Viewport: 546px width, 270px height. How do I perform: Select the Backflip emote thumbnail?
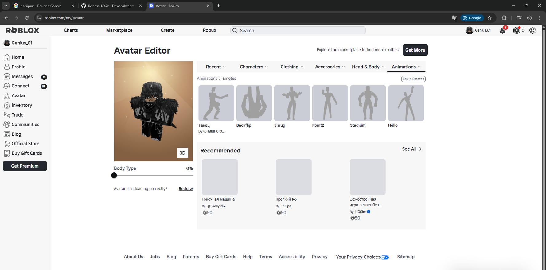click(x=254, y=103)
